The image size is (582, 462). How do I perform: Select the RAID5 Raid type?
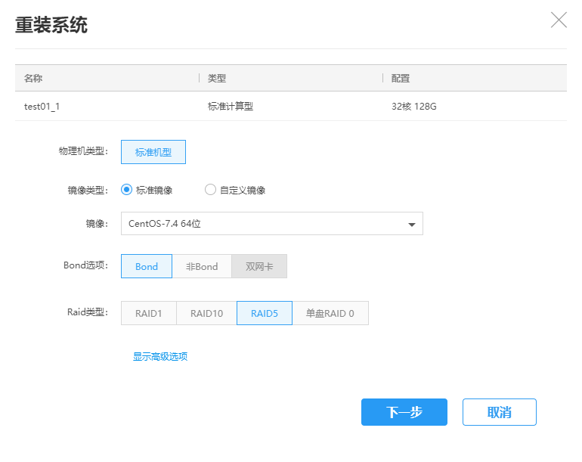pyautogui.click(x=265, y=313)
